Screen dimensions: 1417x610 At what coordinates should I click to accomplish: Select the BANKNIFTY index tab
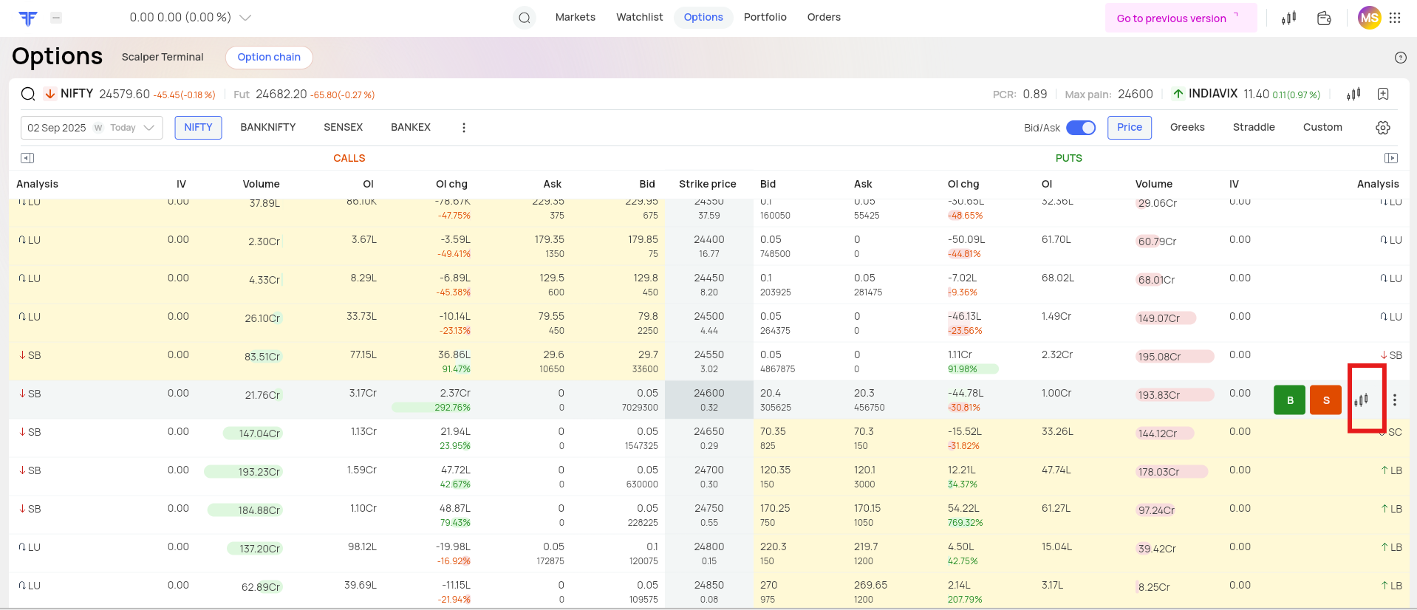pos(267,128)
